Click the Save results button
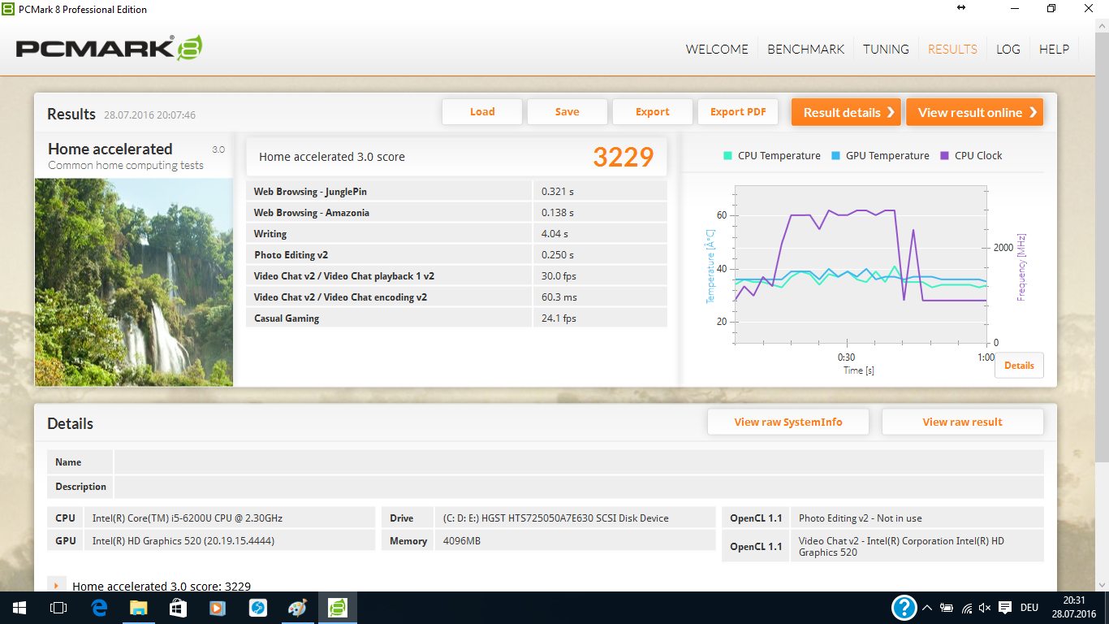The height and width of the screenshot is (624, 1109). click(567, 112)
